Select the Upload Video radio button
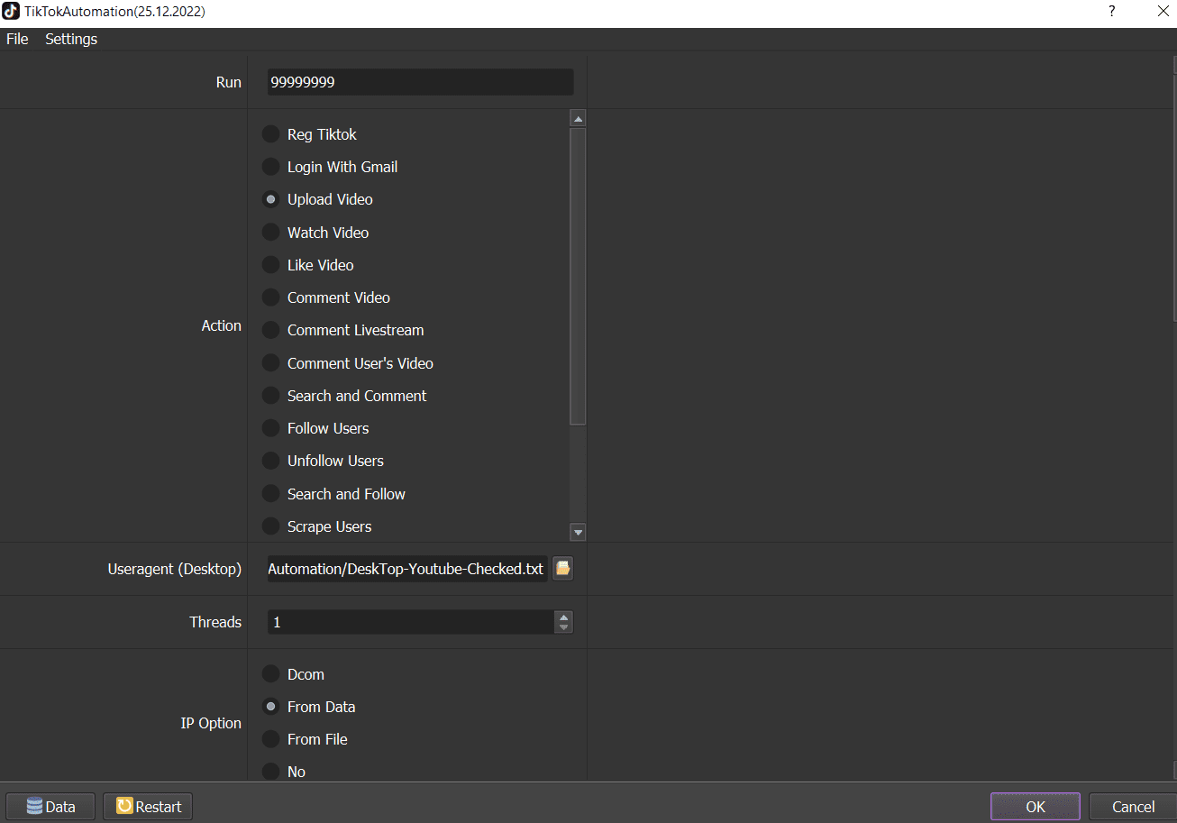Image resolution: width=1177 pixels, height=823 pixels. tap(270, 199)
